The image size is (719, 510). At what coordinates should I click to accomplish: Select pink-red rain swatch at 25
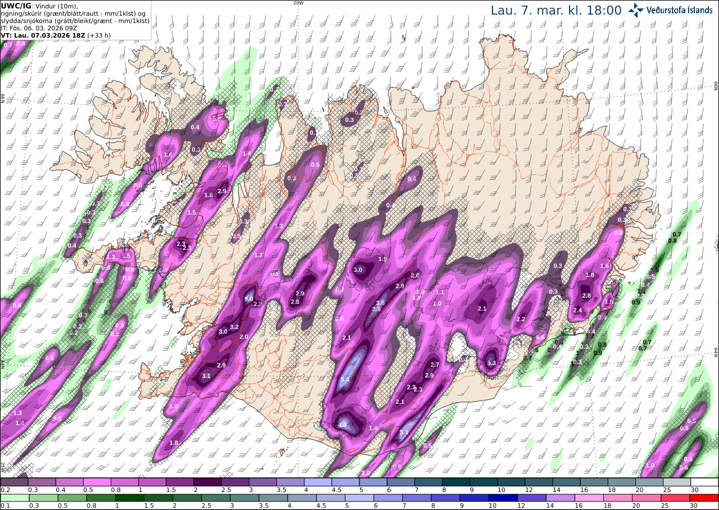pos(676,498)
